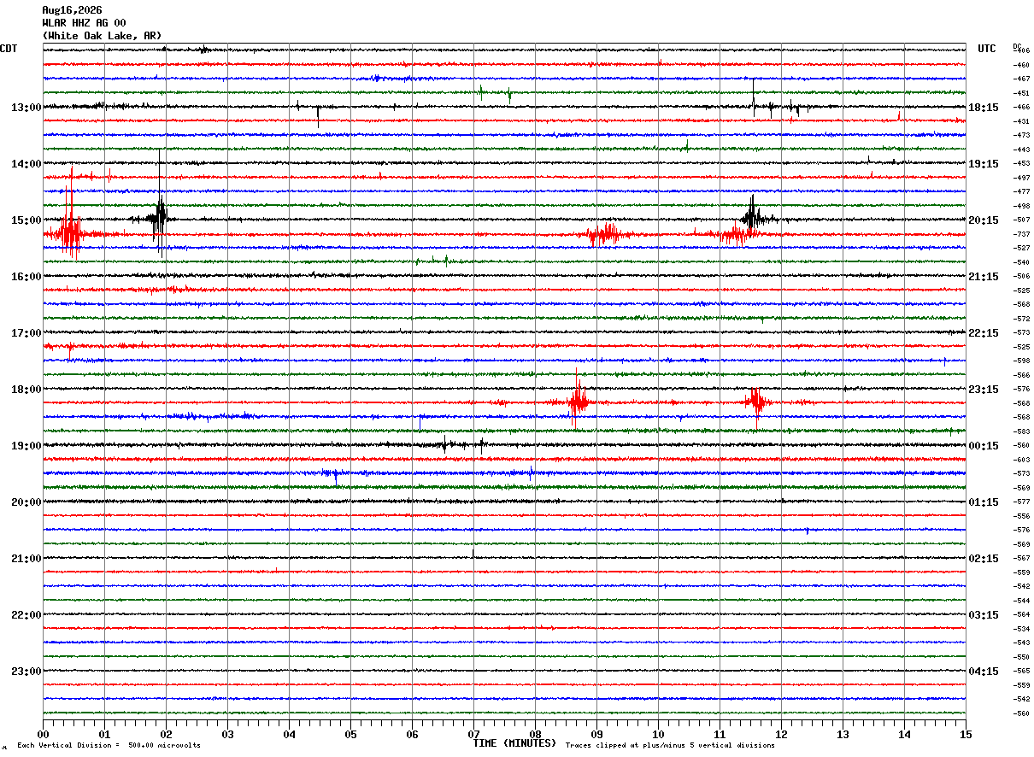Click the '23:15' UTC time label
Viewport: 1034px width, 757px height.
click(984, 390)
